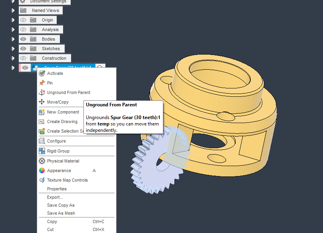Select Rigid Group menu entry text

click(x=58, y=151)
